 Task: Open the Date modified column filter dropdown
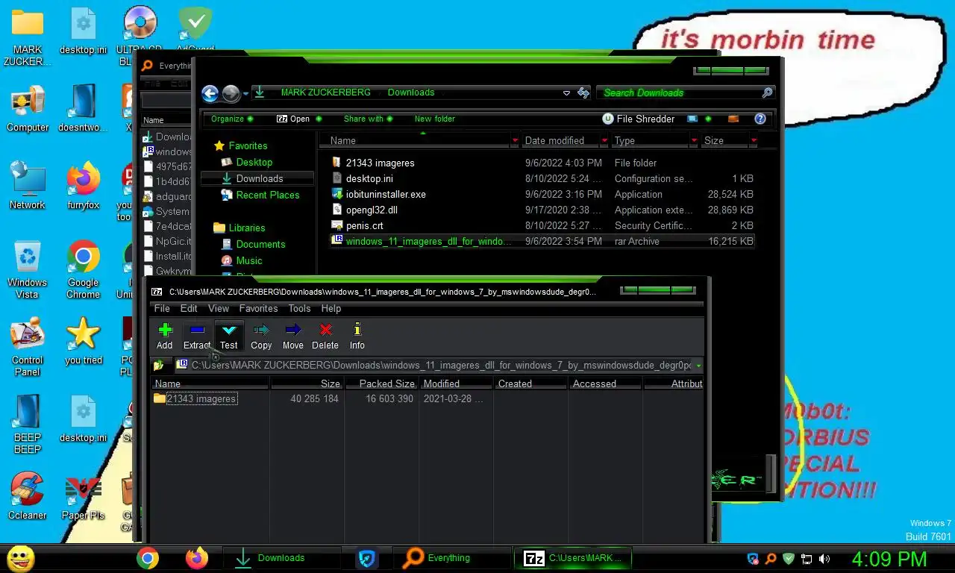pos(604,140)
